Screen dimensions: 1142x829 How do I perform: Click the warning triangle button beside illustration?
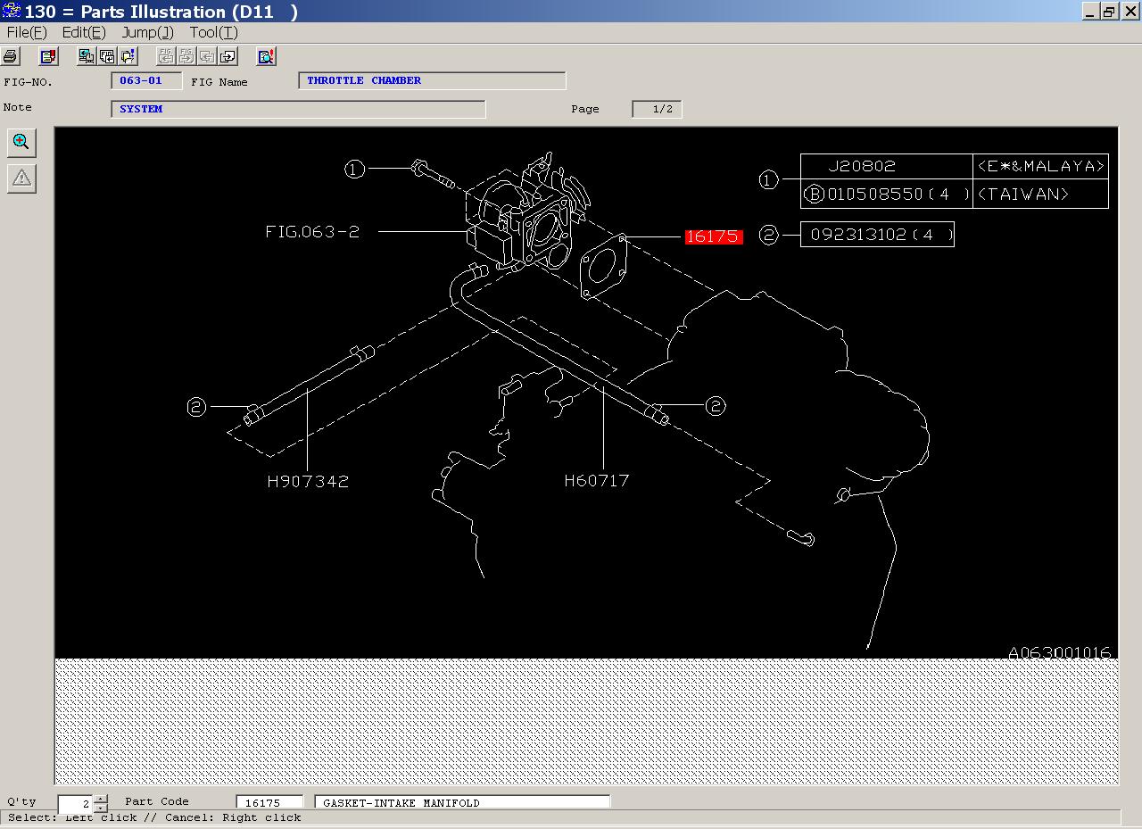coord(21,178)
